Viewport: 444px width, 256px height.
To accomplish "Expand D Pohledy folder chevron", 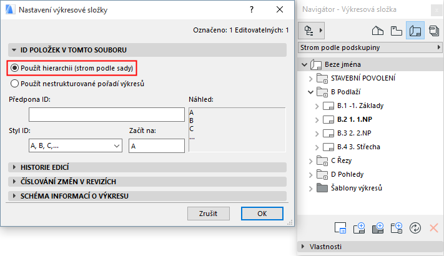I will pyautogui.click(x=310, y=175).
